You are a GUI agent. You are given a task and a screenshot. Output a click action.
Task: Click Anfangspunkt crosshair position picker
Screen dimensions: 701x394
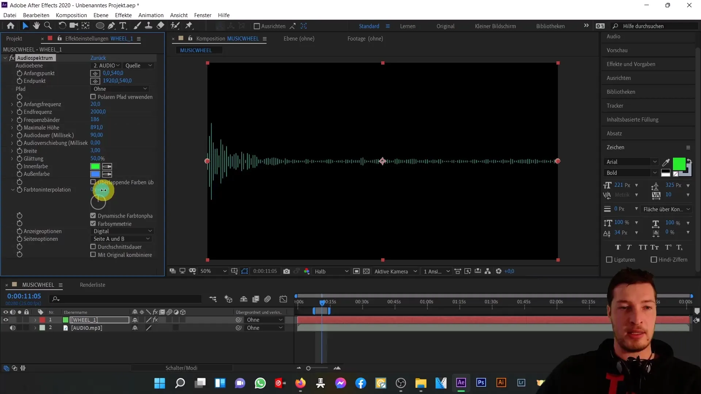click(95, 73)
